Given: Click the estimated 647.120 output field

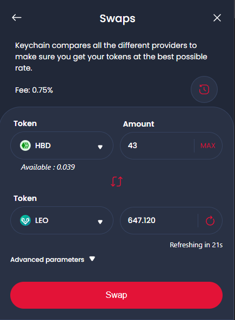Looking at the screenshot, I should click(x=159, y=220).
